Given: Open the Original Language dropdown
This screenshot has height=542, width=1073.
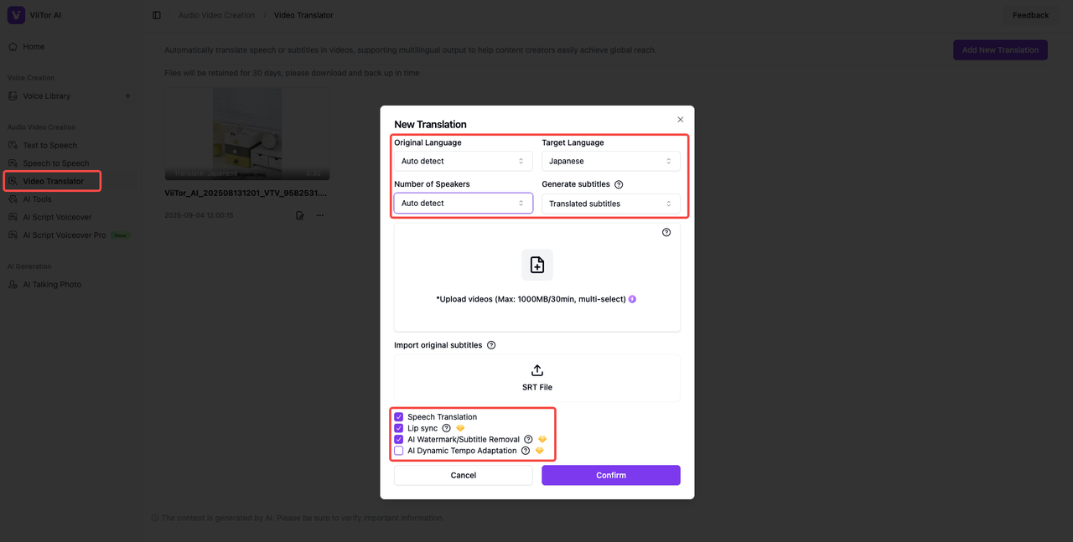Looking at the screenshot, I should point(463,161).
